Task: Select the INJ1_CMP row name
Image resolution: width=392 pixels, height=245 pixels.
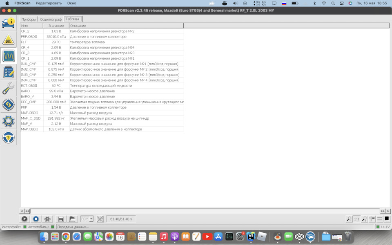Action: pos(29,64)
